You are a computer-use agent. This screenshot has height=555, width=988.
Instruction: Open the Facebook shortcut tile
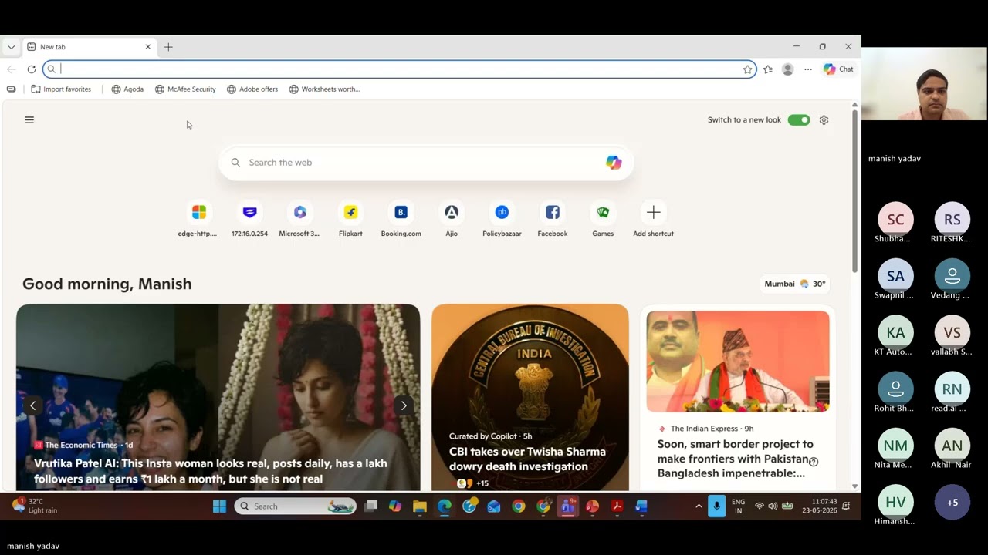click(x=553, y=219)
